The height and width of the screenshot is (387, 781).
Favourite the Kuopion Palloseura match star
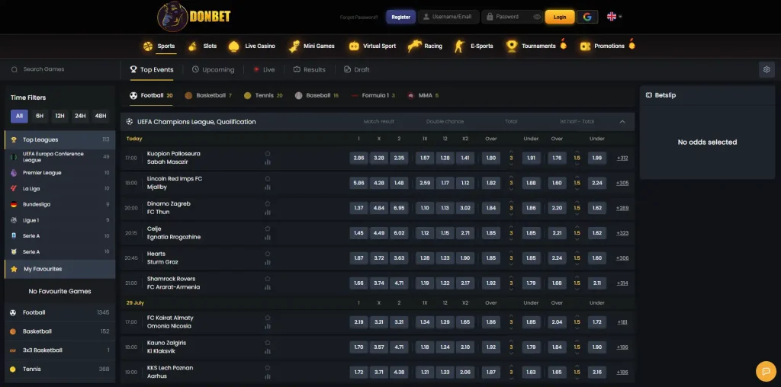click(268, 154)
